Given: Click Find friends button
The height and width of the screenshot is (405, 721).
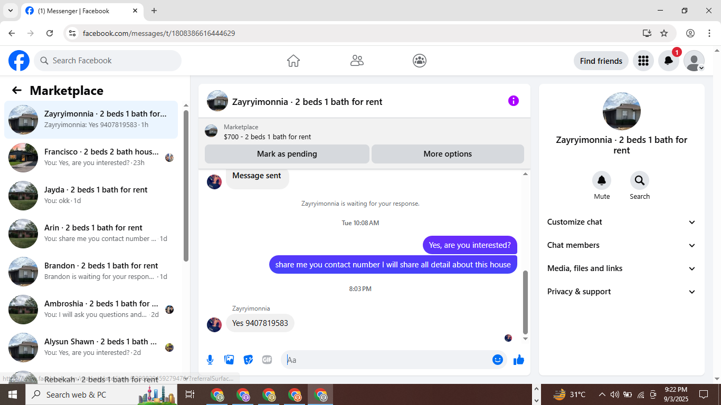Looking at the screenshot, I should [x=601, y=61].
